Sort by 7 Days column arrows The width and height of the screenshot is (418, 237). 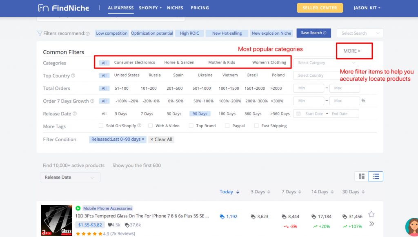pyautogui.click(x=300, y=192)
